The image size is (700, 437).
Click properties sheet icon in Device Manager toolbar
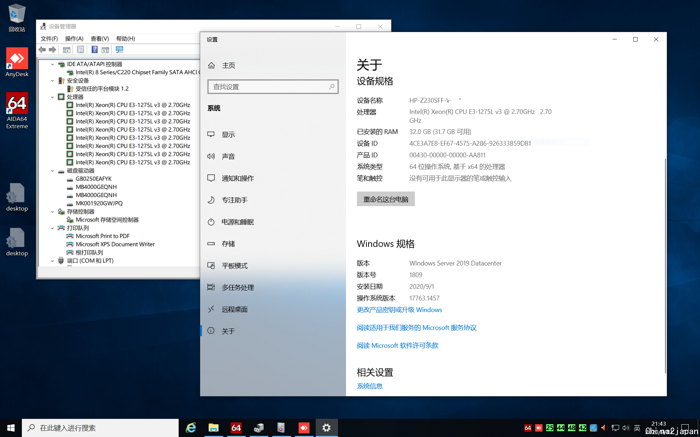[x=81, y=50]
